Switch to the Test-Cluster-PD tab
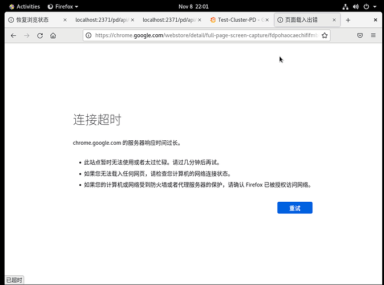 [237, 20]
